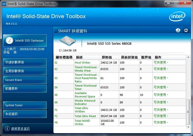This screenshot has width=193, height=136.
Task: Click the Intel logo in header
Action: [x=177, y=16]
